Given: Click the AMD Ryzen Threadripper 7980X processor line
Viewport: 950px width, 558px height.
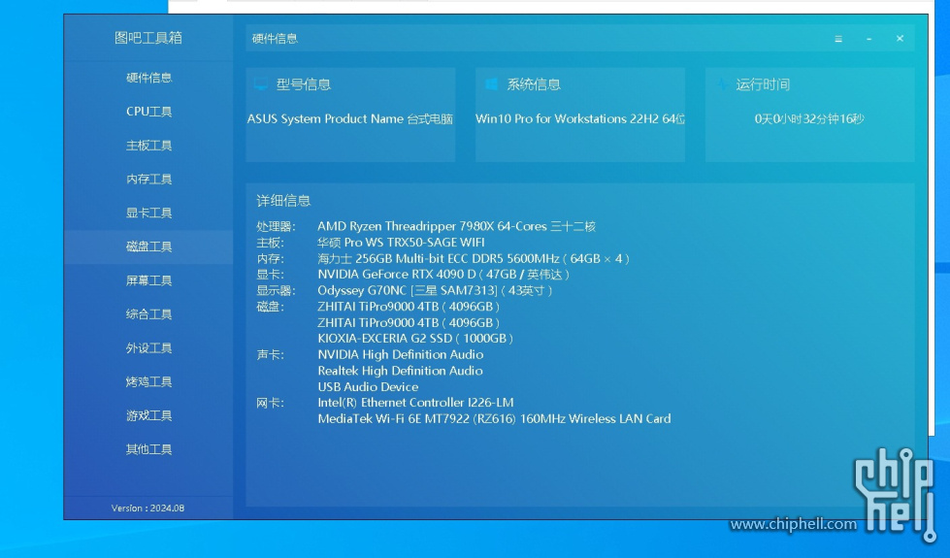Looking at the screenshot, I should pyautogui.click(x=456, y=226).
